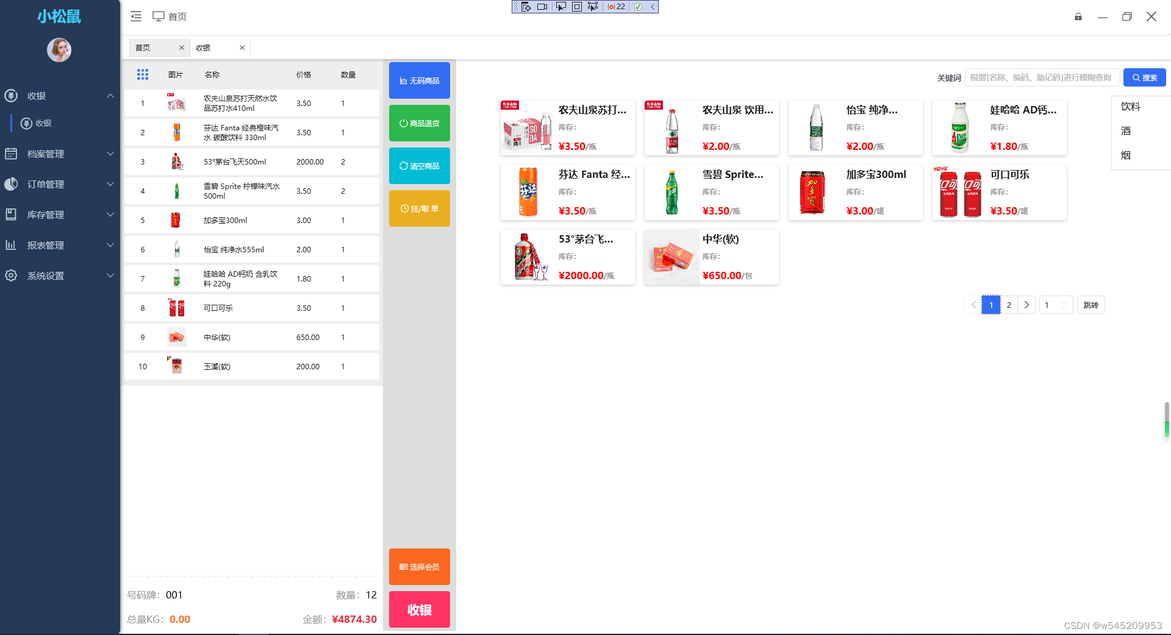The image size is (1171, 635).
Task: Select cart row 3 53°茅台飞天500ml
Action: [252, 162]
